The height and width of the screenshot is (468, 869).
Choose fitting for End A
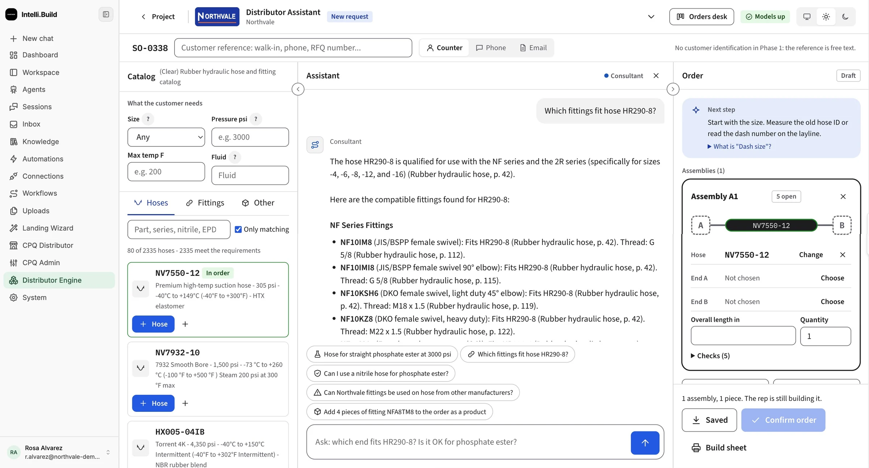click(x=832, y=278)
